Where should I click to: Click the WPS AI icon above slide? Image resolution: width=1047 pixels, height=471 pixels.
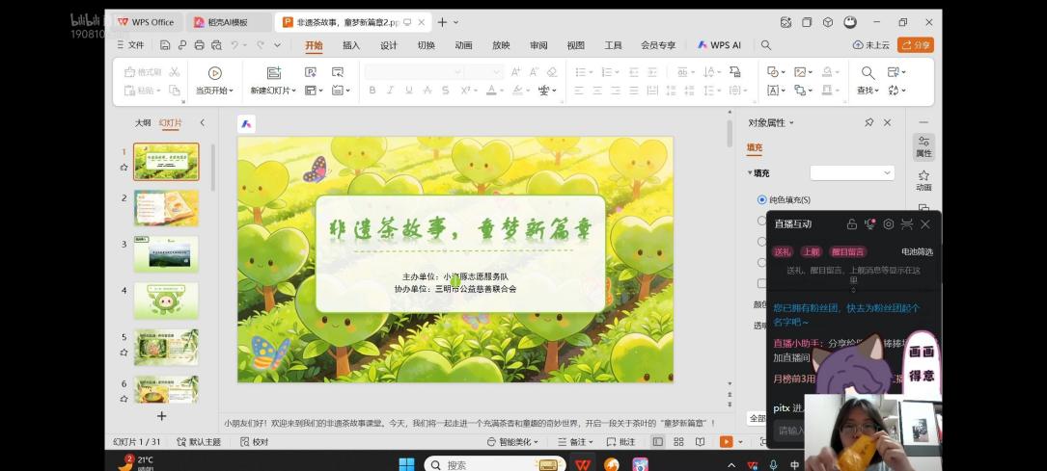247,123
